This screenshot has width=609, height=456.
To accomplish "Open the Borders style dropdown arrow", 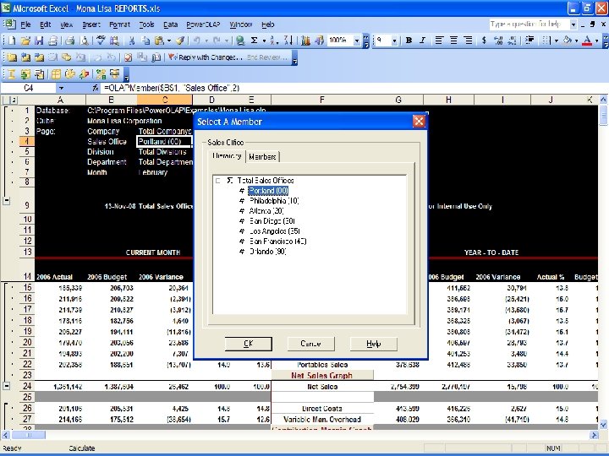I will point(557,41).
